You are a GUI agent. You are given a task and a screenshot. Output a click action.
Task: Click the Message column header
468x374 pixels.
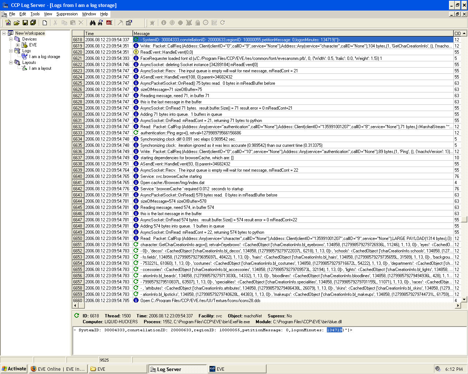coord(293,33)
